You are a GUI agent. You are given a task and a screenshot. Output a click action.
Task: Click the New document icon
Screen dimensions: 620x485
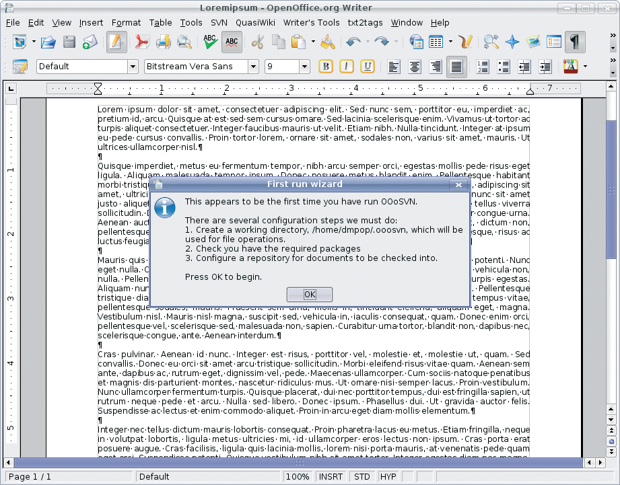coord(20,42)
